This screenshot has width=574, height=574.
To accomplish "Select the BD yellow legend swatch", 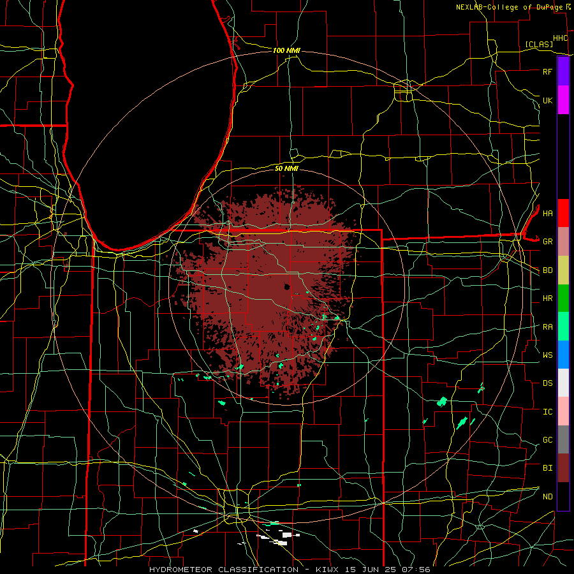I will (563, 270).
